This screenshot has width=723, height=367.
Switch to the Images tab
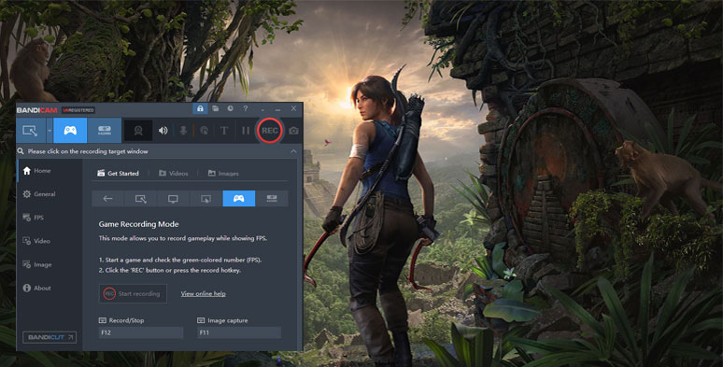point(223,174)
